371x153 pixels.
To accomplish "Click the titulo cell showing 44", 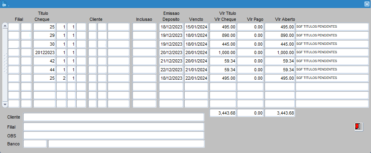I will coord(45,70).
